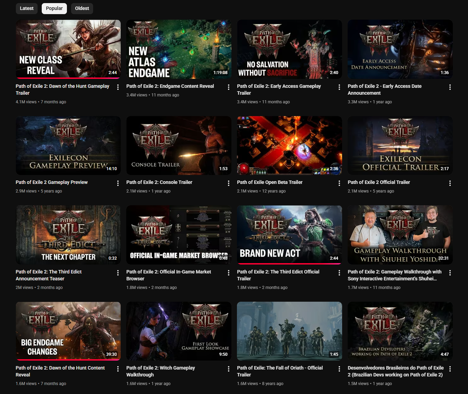Screen dimensions: 468x394
Task: Click the '1.6M views • 8 years ago' text
Action: (260, 384)
